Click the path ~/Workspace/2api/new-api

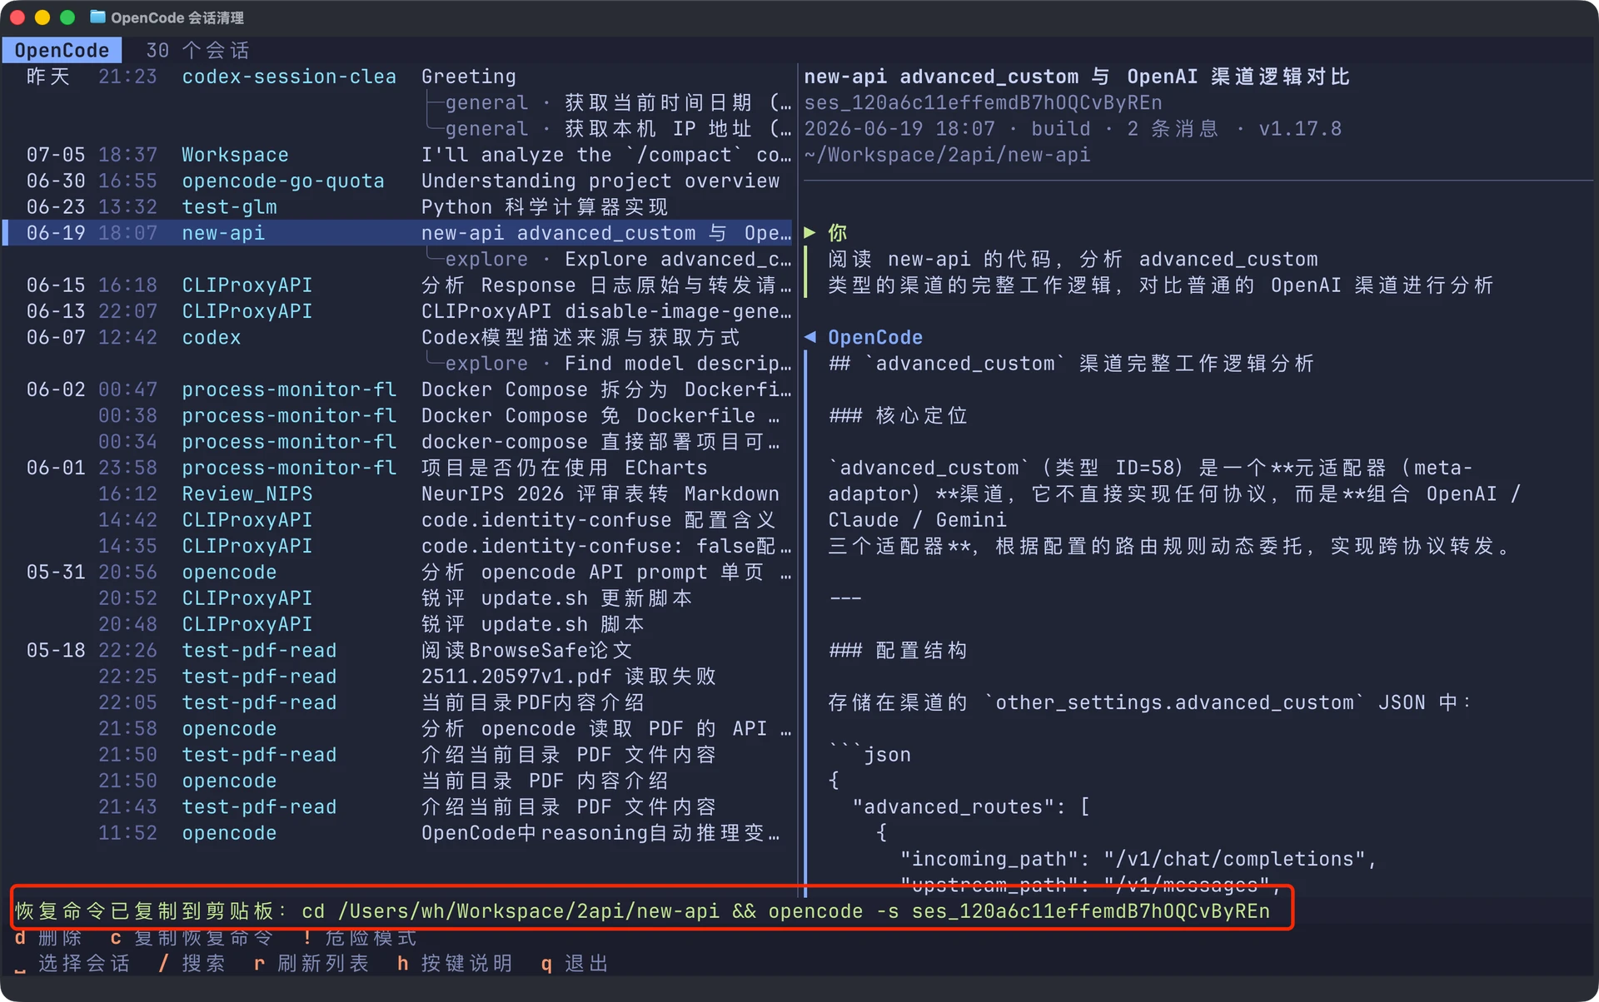947,155
